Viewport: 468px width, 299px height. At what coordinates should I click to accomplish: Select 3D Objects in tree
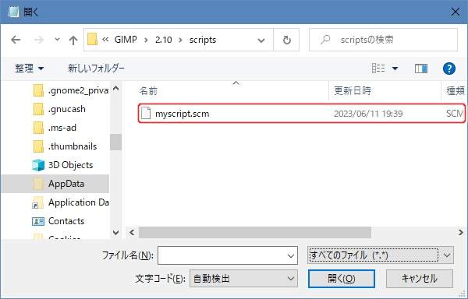(x=62, y=165)
